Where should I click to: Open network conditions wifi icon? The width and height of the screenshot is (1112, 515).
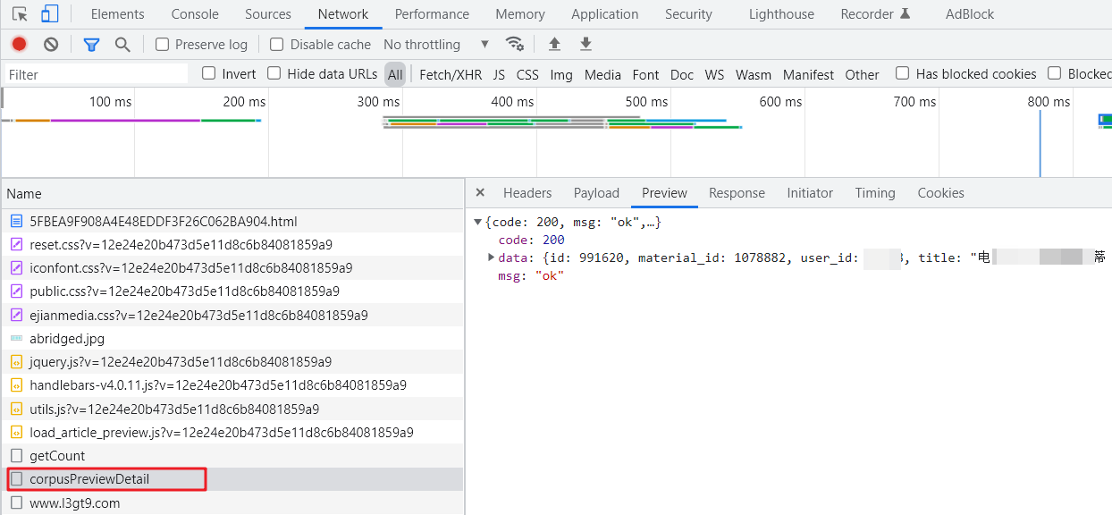coord(514,44)
